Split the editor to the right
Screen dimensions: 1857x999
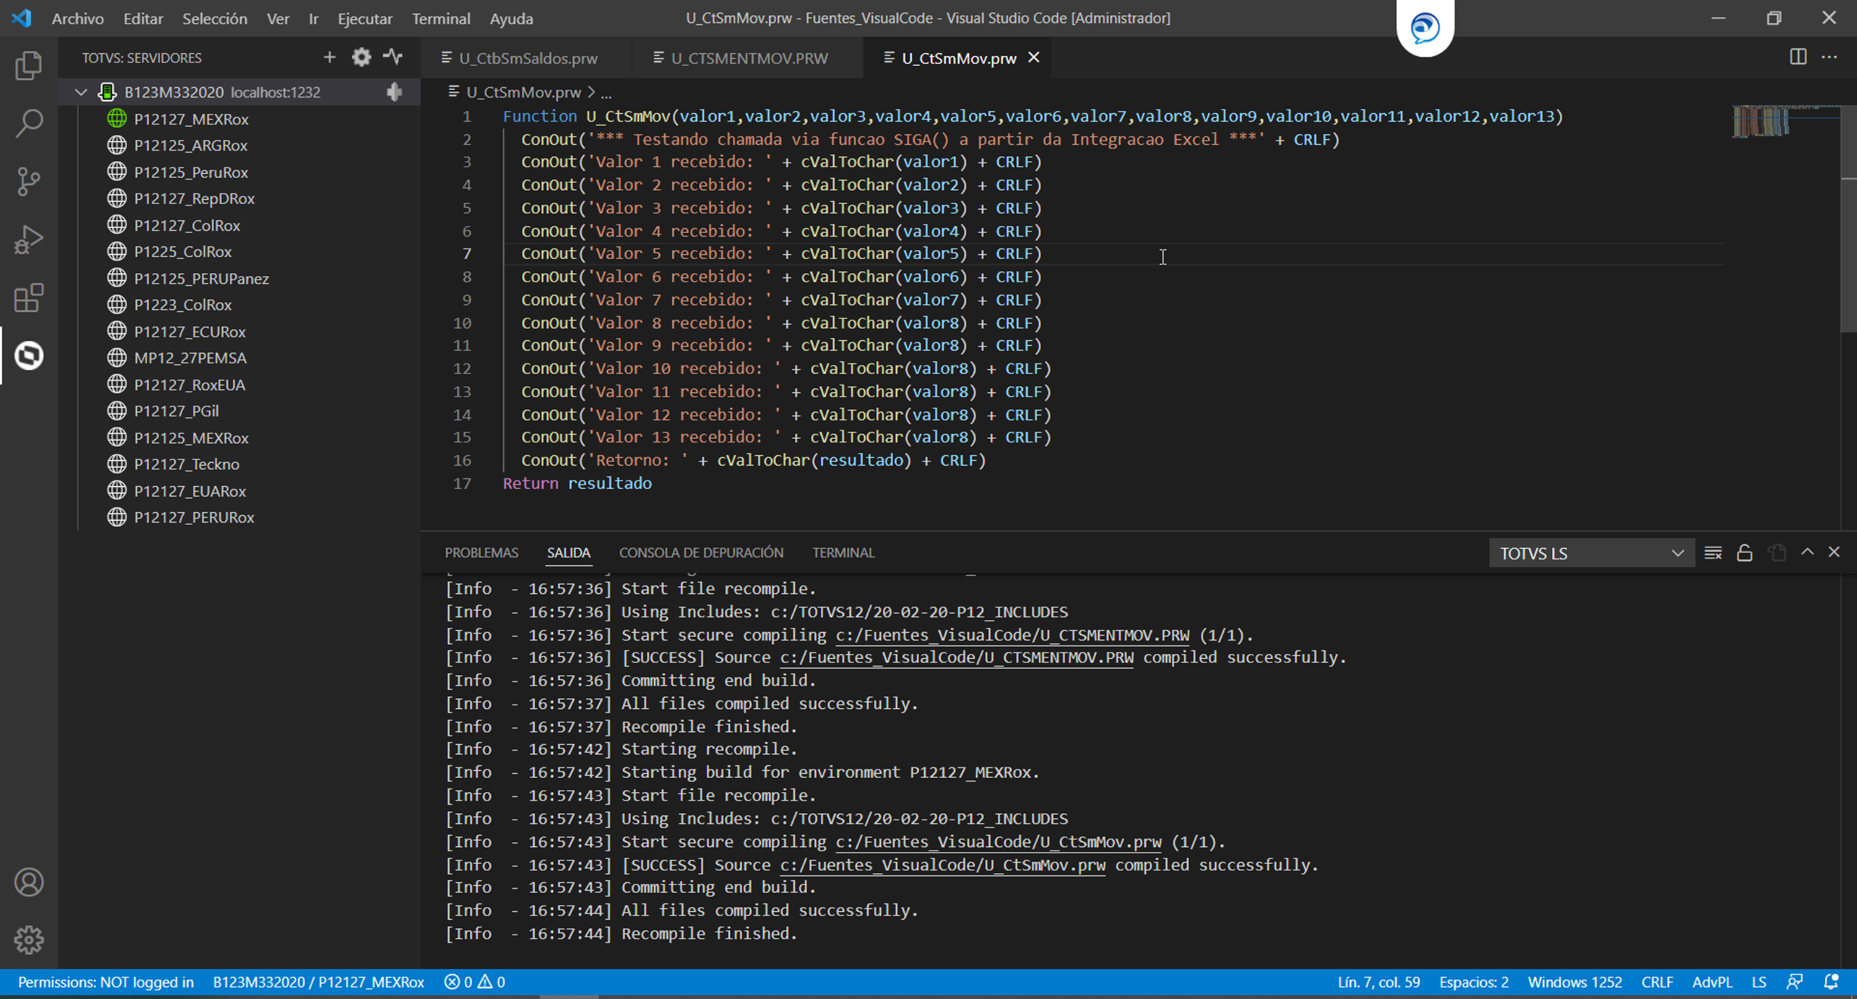[1798, 57]
